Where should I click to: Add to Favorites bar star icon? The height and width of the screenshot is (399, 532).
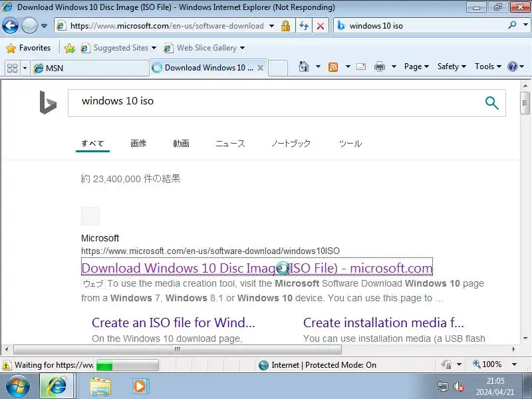pyautogui.click(x=70, y=48)
